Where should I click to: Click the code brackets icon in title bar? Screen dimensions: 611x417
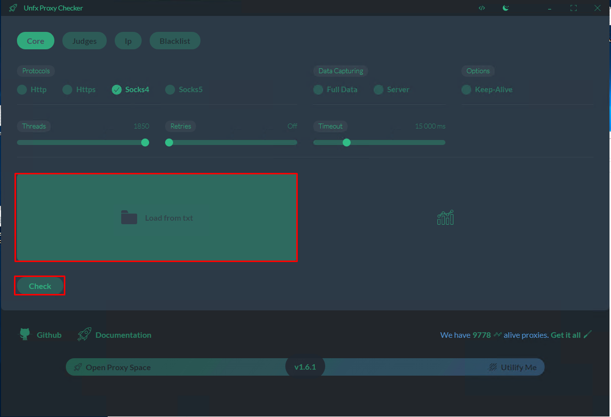pyautogui.click(x=481, y=8)
